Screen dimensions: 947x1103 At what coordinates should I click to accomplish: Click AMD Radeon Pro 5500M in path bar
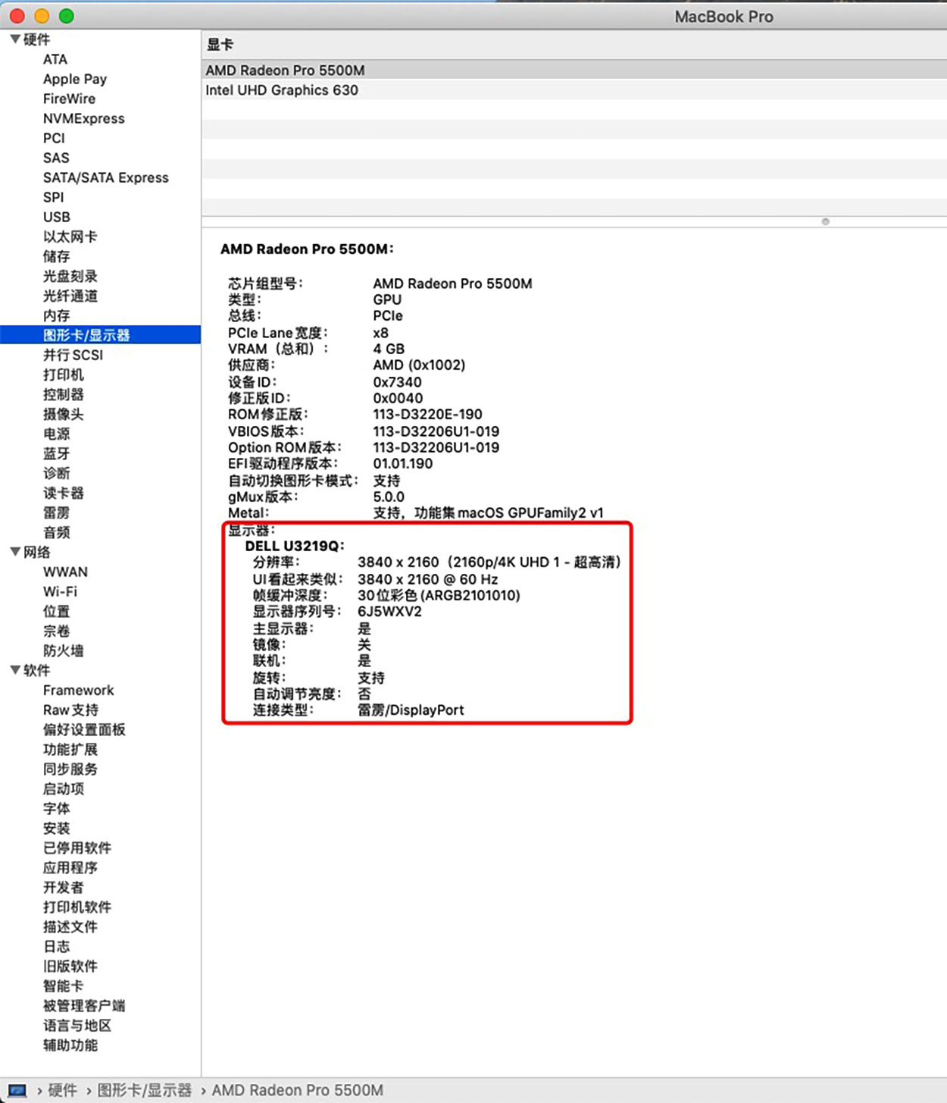coord(298,1090)
